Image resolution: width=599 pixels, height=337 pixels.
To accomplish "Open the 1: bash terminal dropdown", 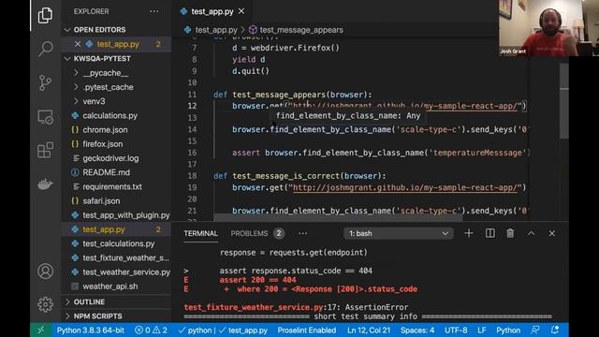I will [399, 233].
